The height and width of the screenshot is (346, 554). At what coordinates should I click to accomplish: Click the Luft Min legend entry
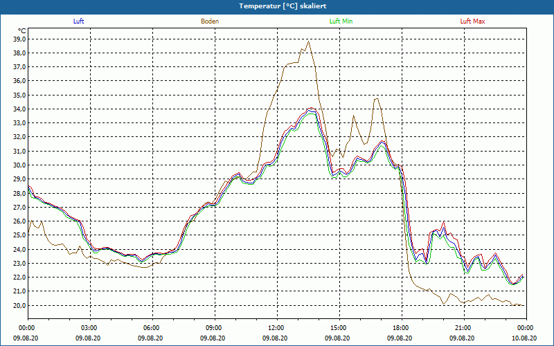pos(341,21)
